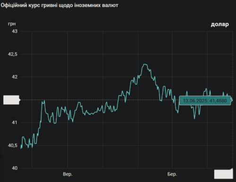Viewport: 236px width, 182px height.
Task: Click the грн unit label
Action: coord(12,24)
